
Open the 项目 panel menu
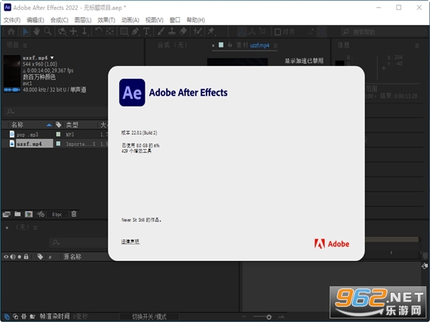[25, 45]
